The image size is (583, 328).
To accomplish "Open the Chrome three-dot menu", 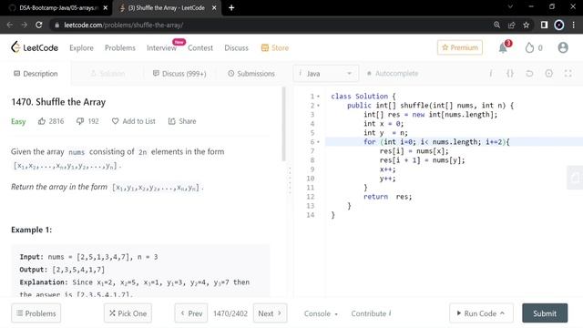I will tap(573, 25).
